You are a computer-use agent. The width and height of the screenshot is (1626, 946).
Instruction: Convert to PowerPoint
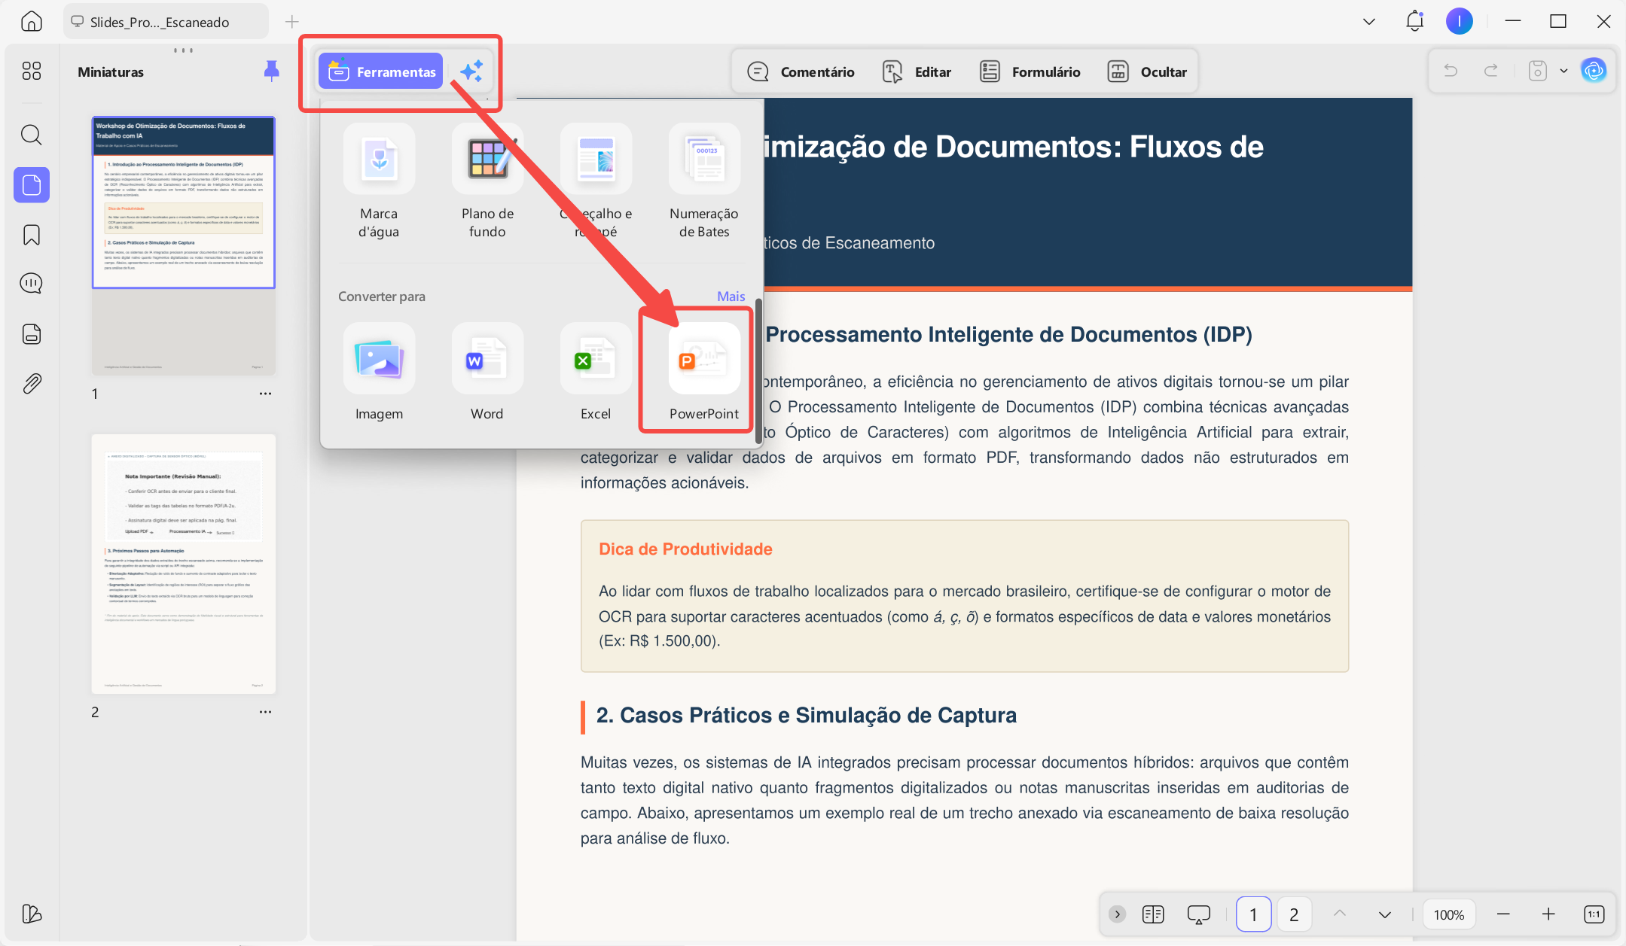pos(704,372)
